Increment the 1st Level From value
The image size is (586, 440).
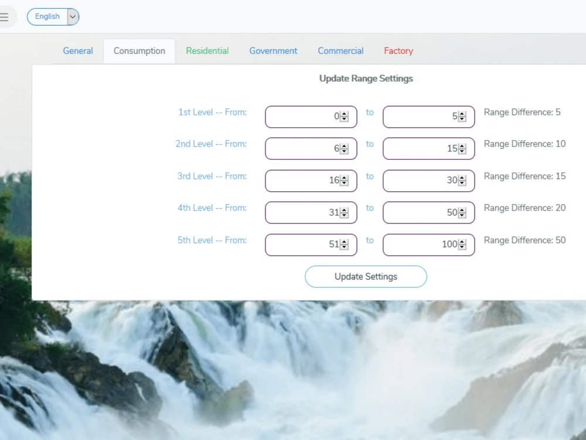(344, 114)
